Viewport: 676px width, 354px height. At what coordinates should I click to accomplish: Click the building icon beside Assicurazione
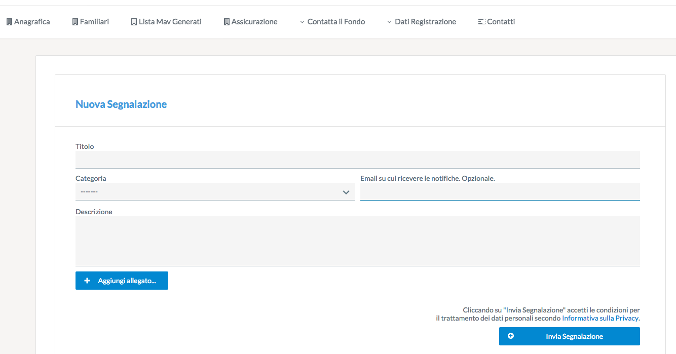[x=227, y=22]
